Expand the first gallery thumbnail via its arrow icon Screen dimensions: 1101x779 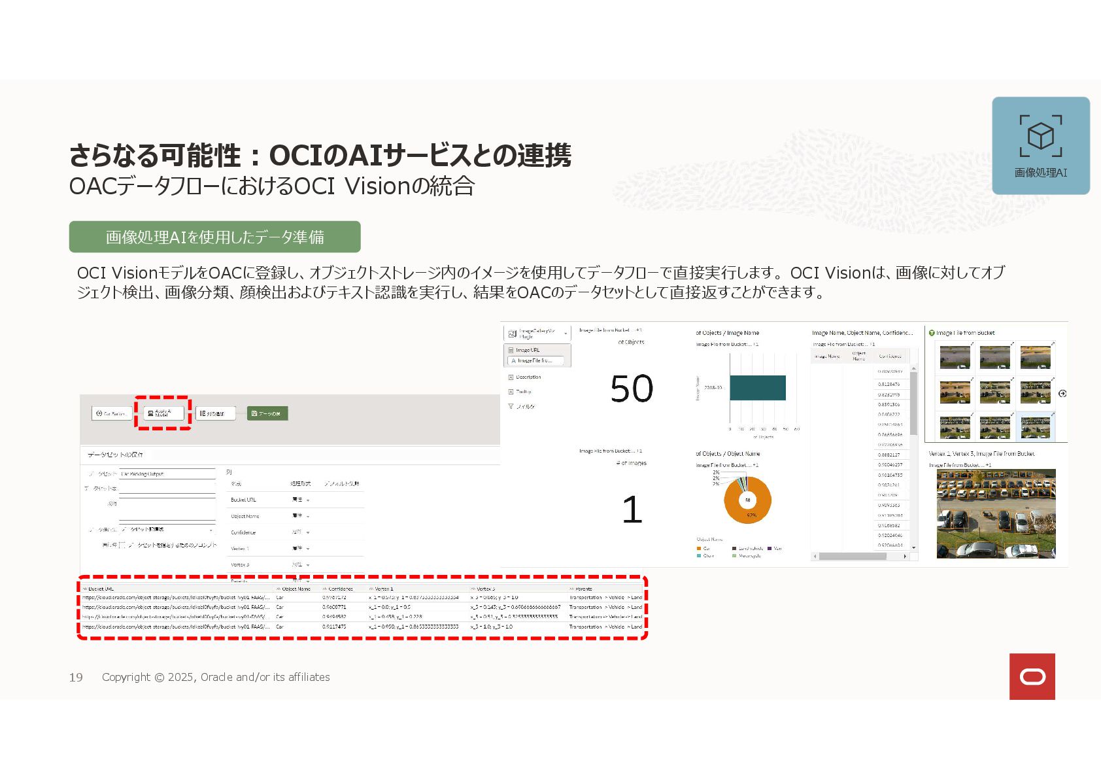pyautogui.click(x=972, y=344)
